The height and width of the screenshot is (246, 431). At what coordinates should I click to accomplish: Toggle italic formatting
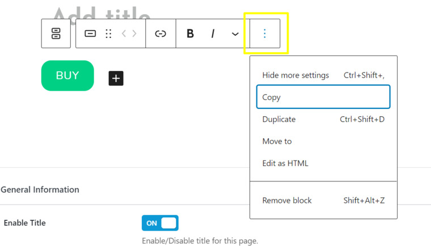pos(213,33)
